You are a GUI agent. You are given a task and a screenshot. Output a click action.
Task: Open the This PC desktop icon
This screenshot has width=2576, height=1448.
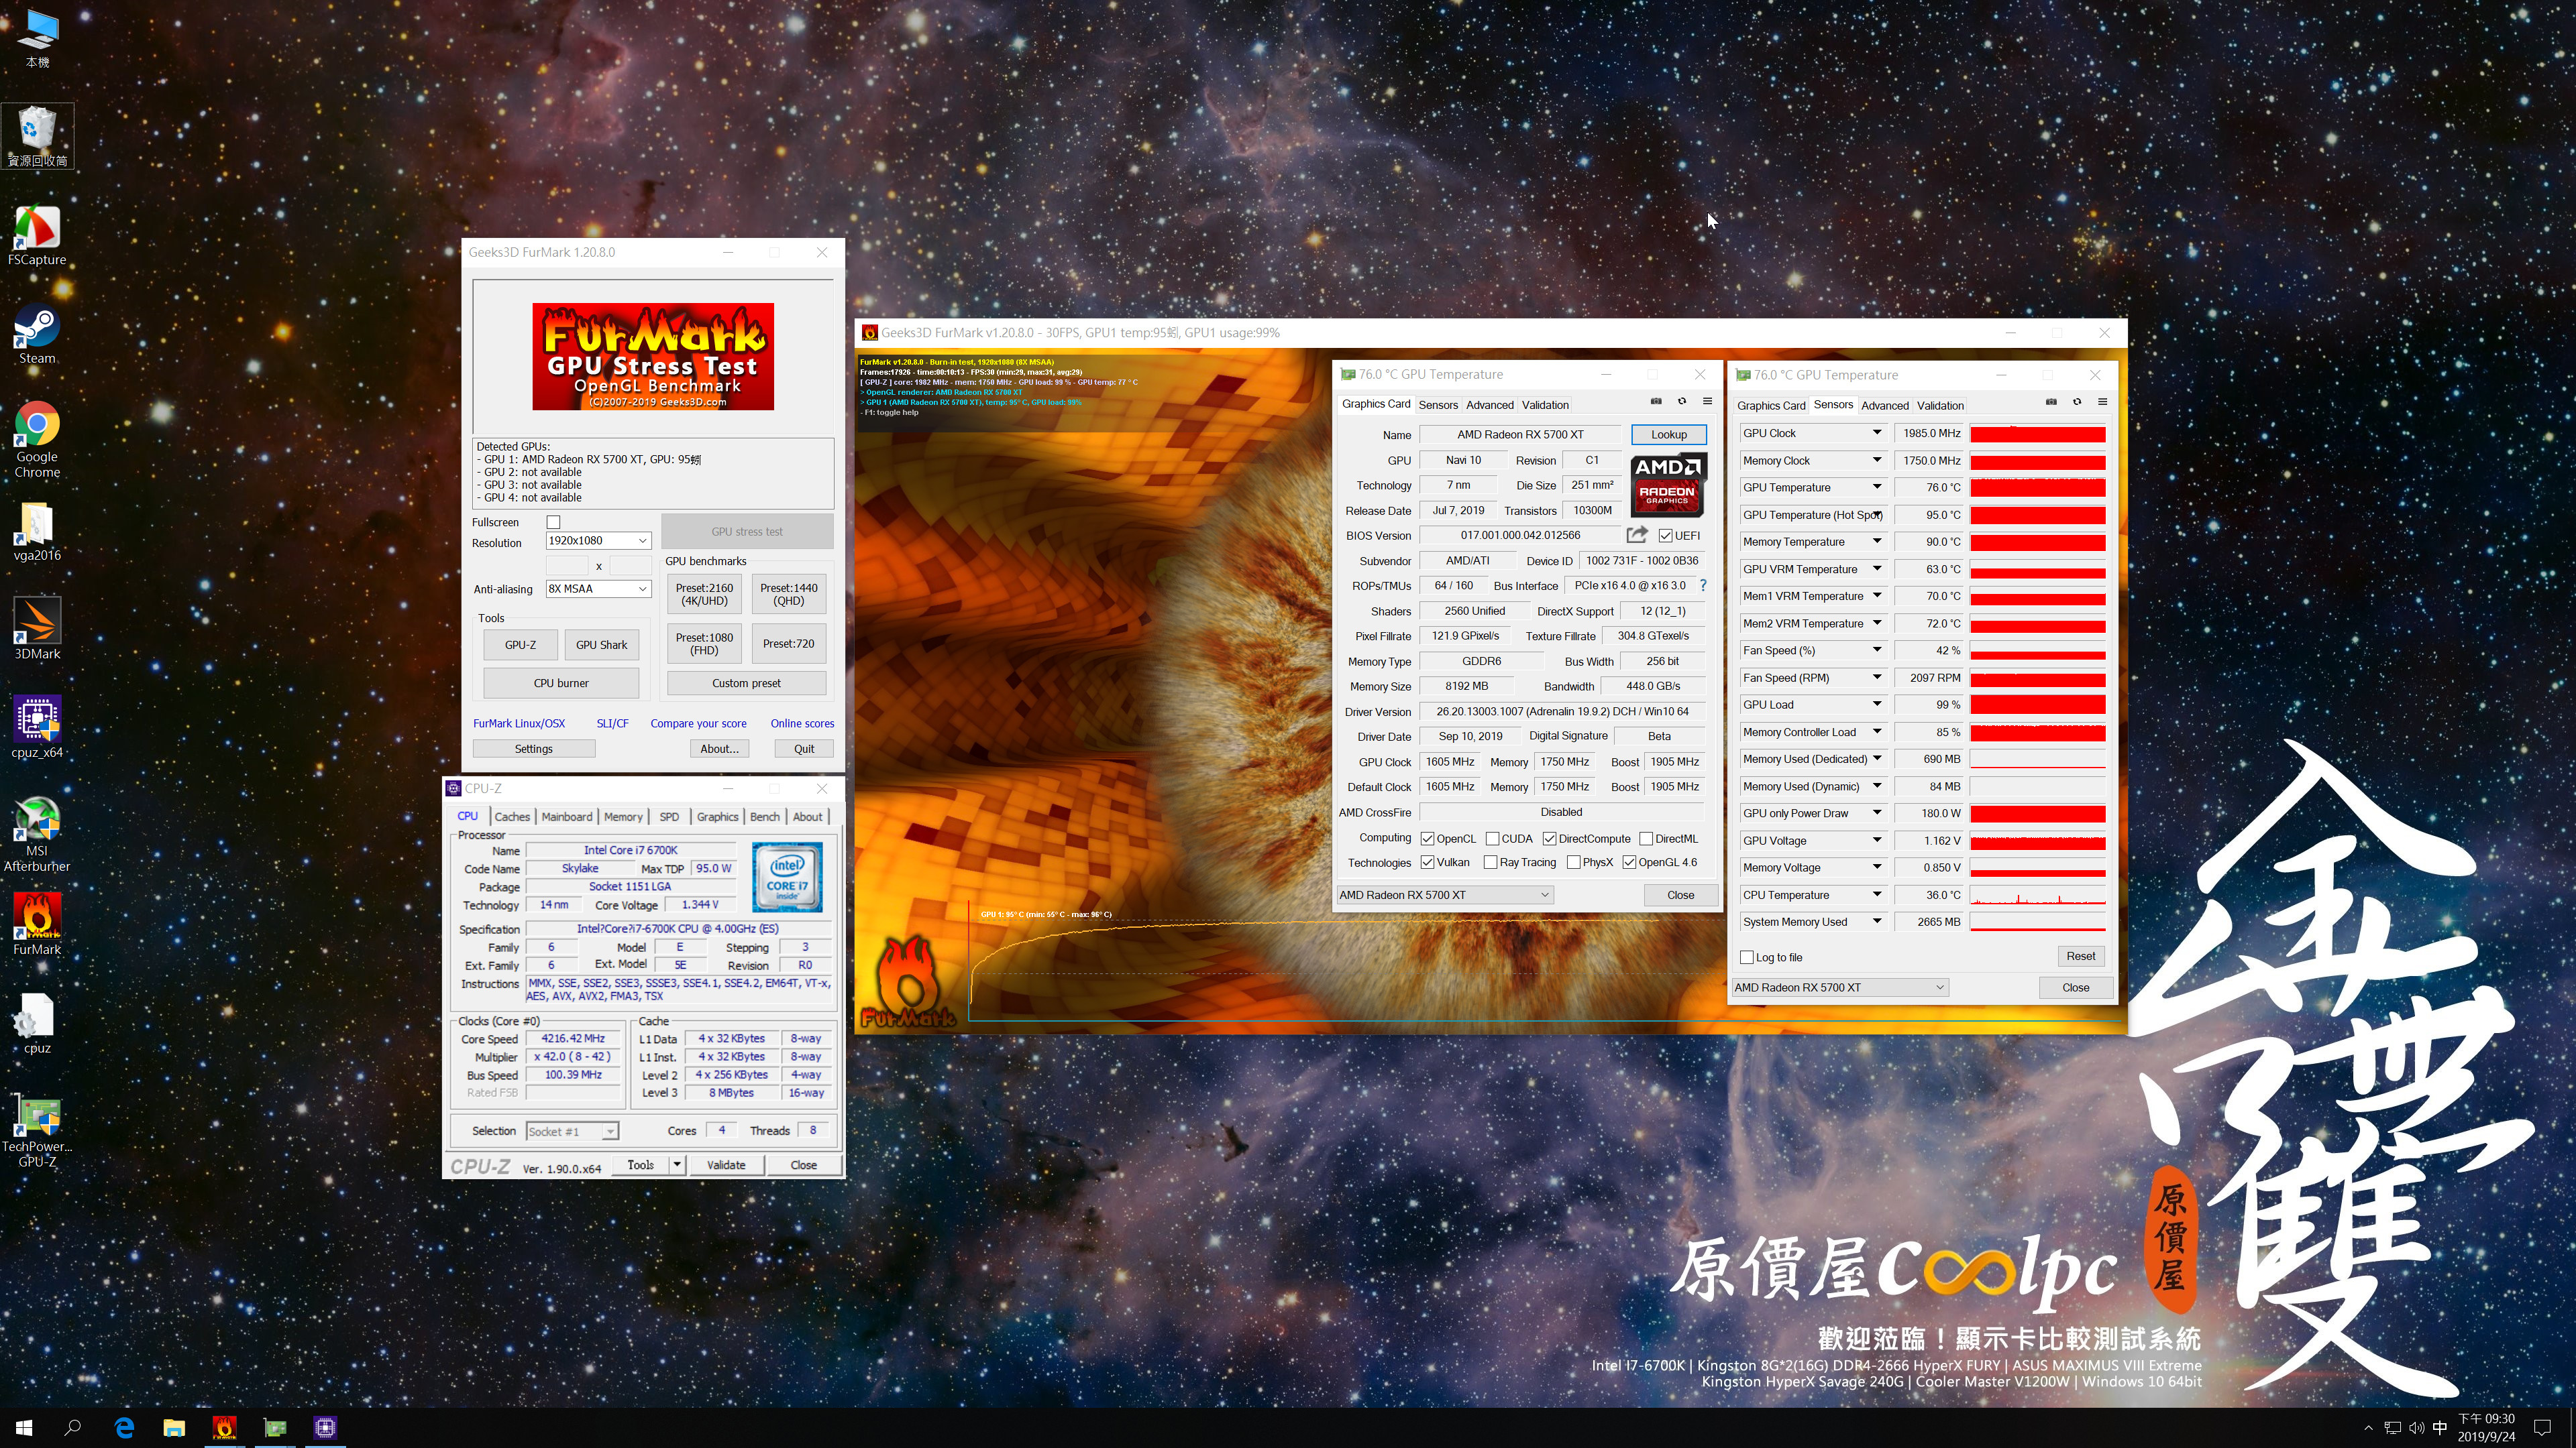(37, 38)
